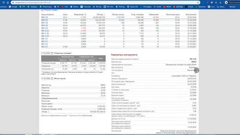Open the Сбер.Онл bookmark
Viewport: 240px width, 135px height.
pyautogui.click(x=200, y=7)
